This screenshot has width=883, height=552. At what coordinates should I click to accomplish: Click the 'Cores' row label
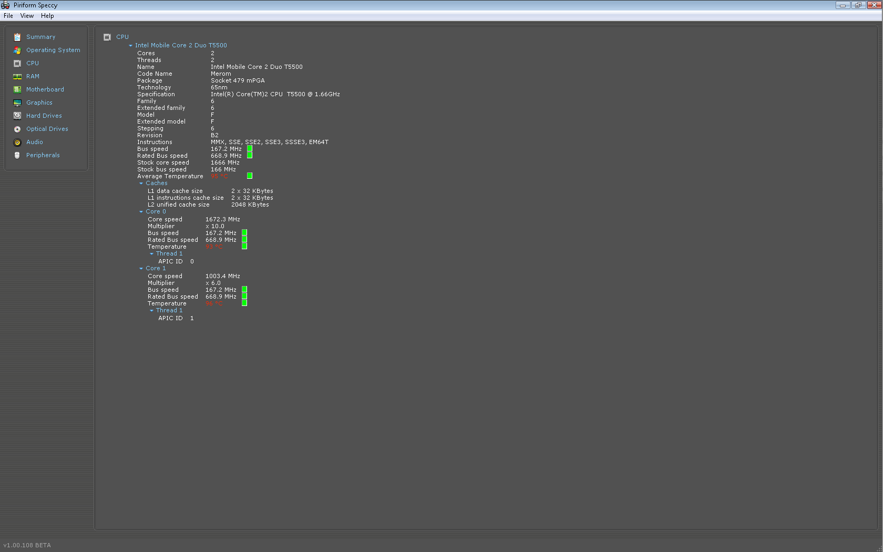pos(146,53)
